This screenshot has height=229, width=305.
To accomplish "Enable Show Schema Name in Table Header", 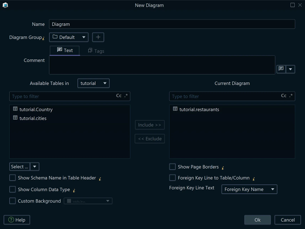I will tap(12, 178).
